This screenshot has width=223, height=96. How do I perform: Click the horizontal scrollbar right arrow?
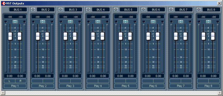(219, 93)
